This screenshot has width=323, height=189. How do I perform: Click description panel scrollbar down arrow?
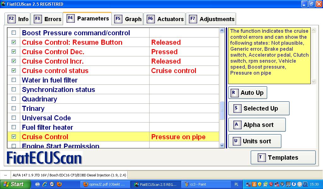point(314,82)
